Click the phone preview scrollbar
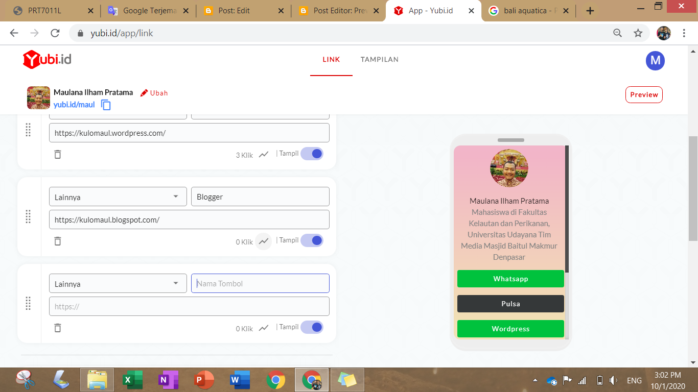The height and width of the screenshot is (392, 698). [567, 209]
